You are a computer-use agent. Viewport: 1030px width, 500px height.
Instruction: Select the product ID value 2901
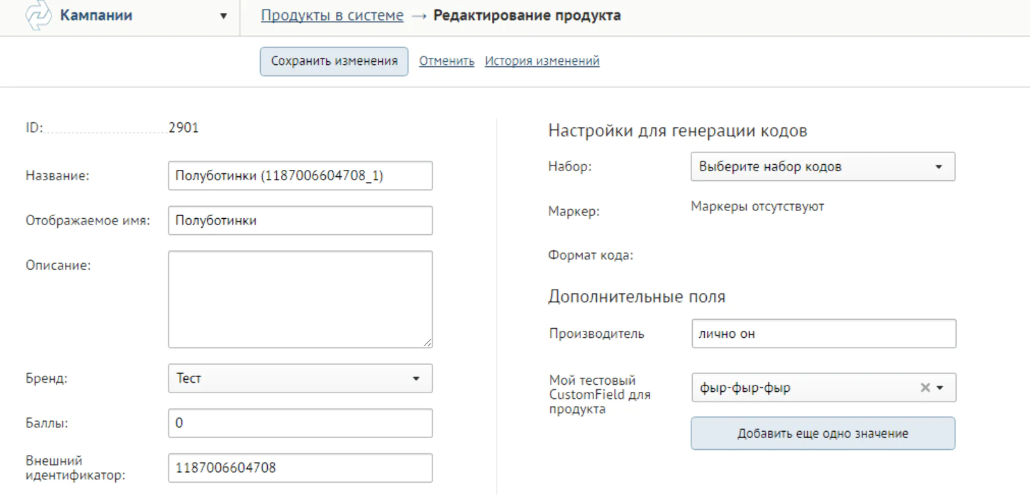tap(183, 127)
